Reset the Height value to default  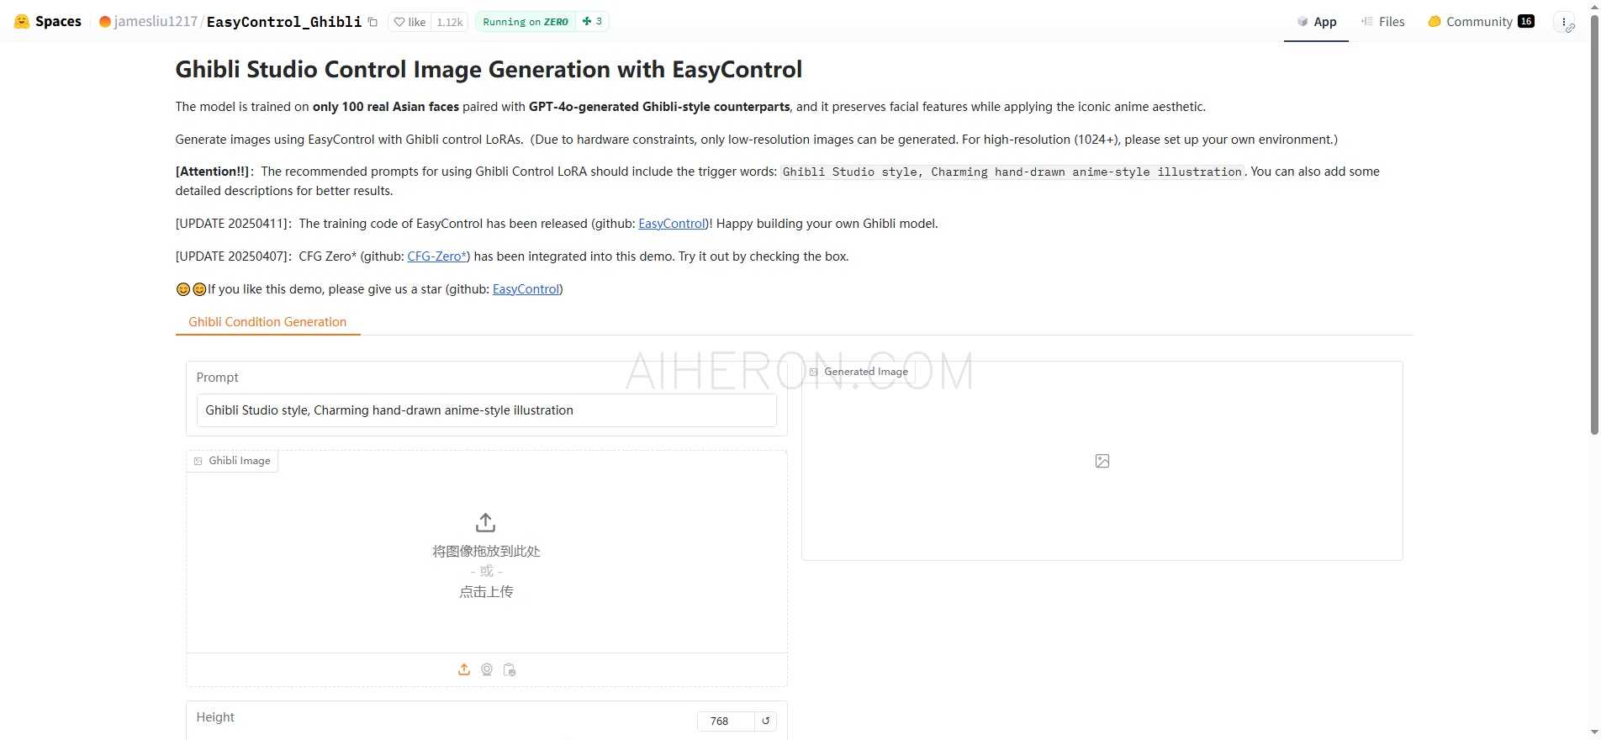[765, 721]
